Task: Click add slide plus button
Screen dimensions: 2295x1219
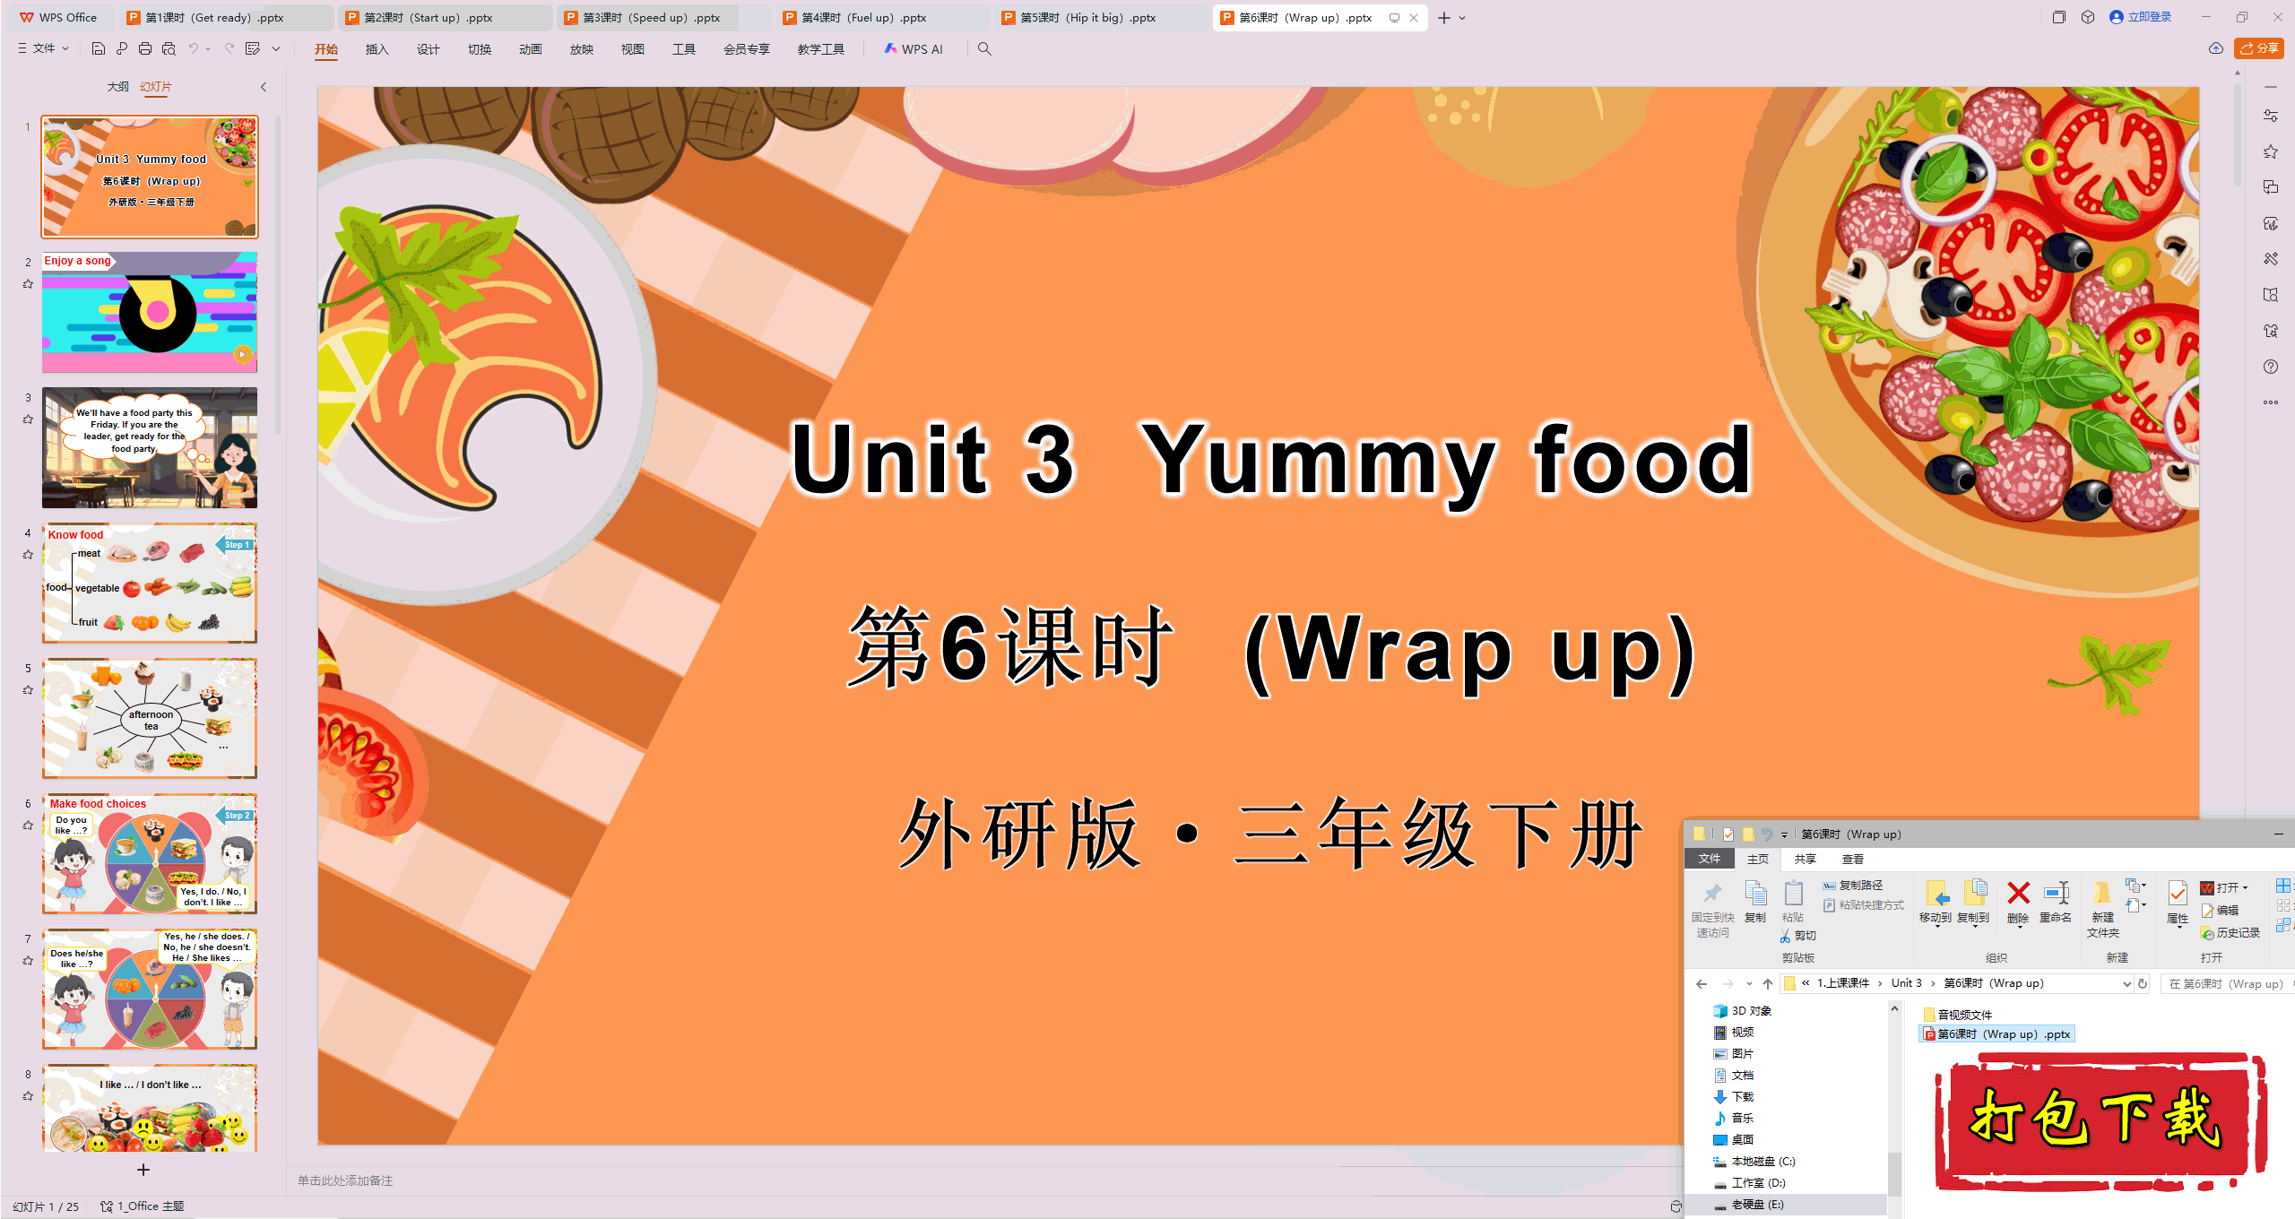Action: [143, 1170]
